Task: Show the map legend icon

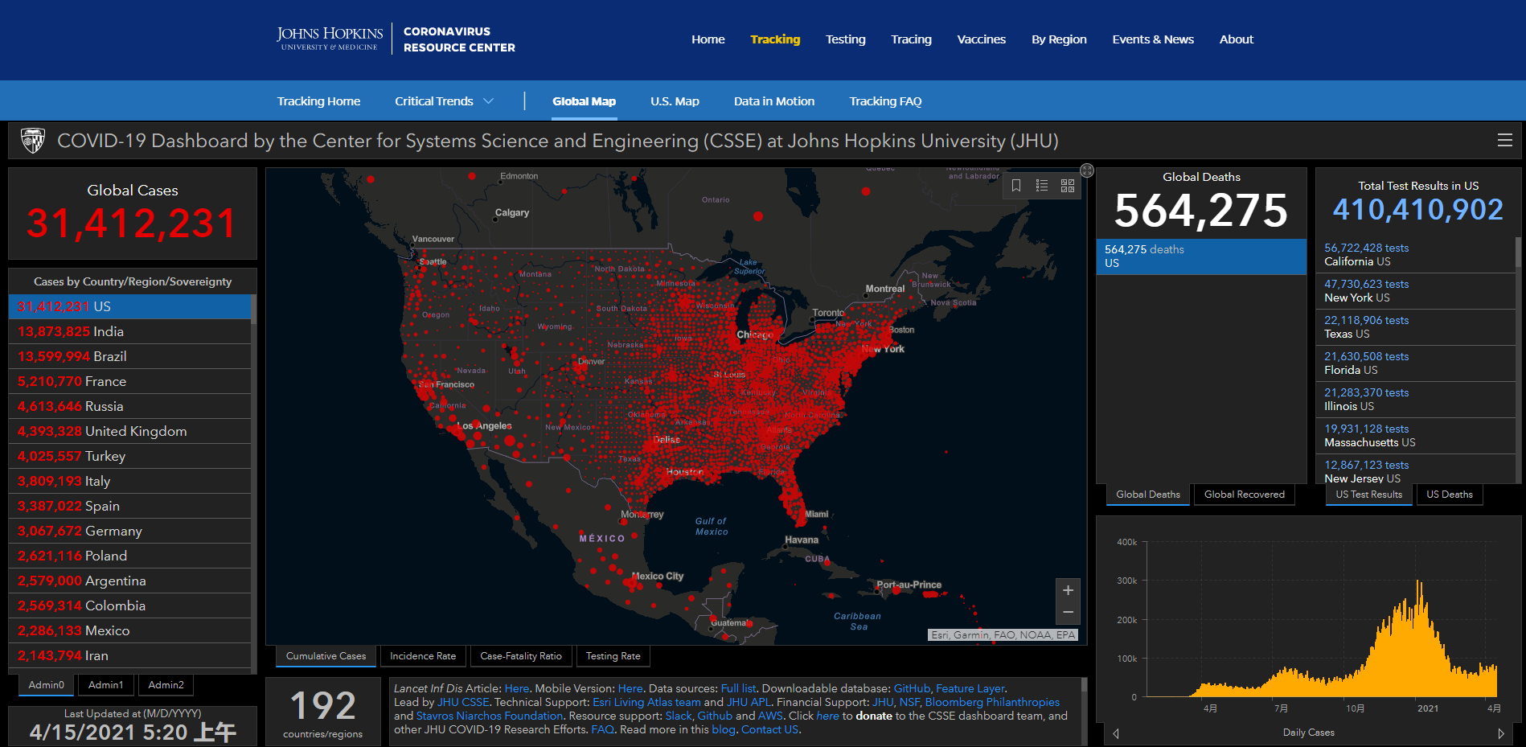Action: tap(1042, 186)
